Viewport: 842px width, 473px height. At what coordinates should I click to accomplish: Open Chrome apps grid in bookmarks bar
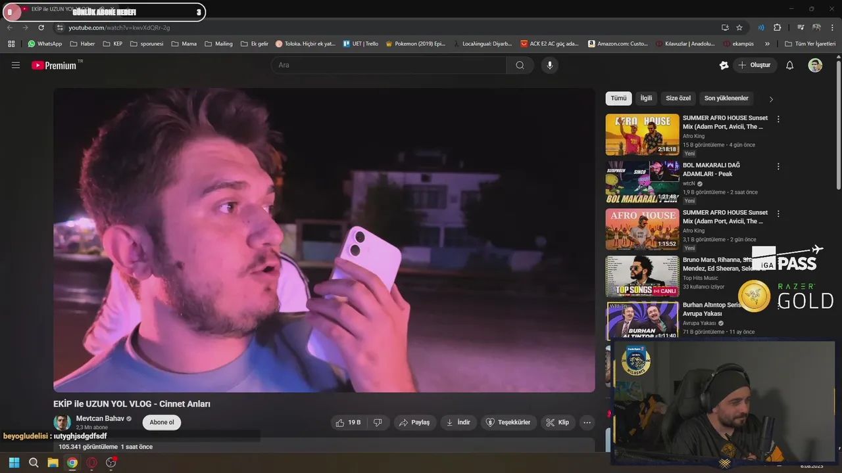(x=11, y=44)
